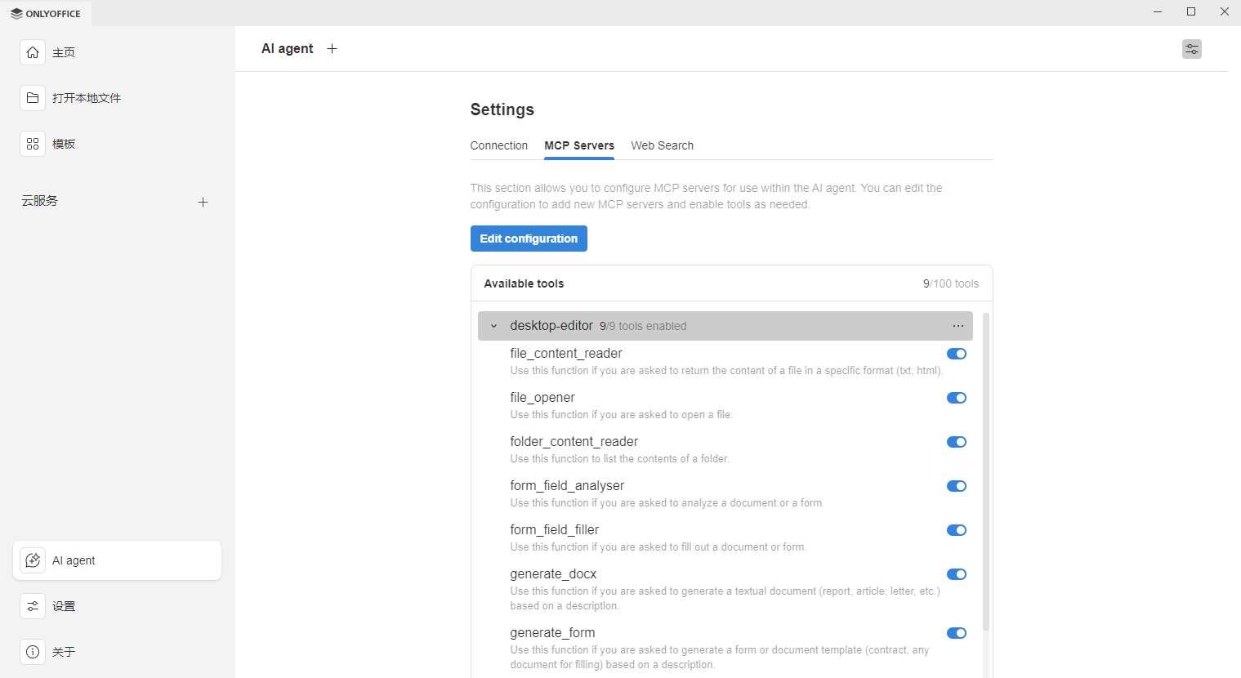Open the Templates grid icon
Image resolution: width=1241 pixels, height=678 pixels.
tap(33, 144)
